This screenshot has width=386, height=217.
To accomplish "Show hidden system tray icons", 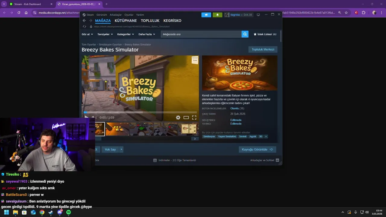I will click(342, 212).
